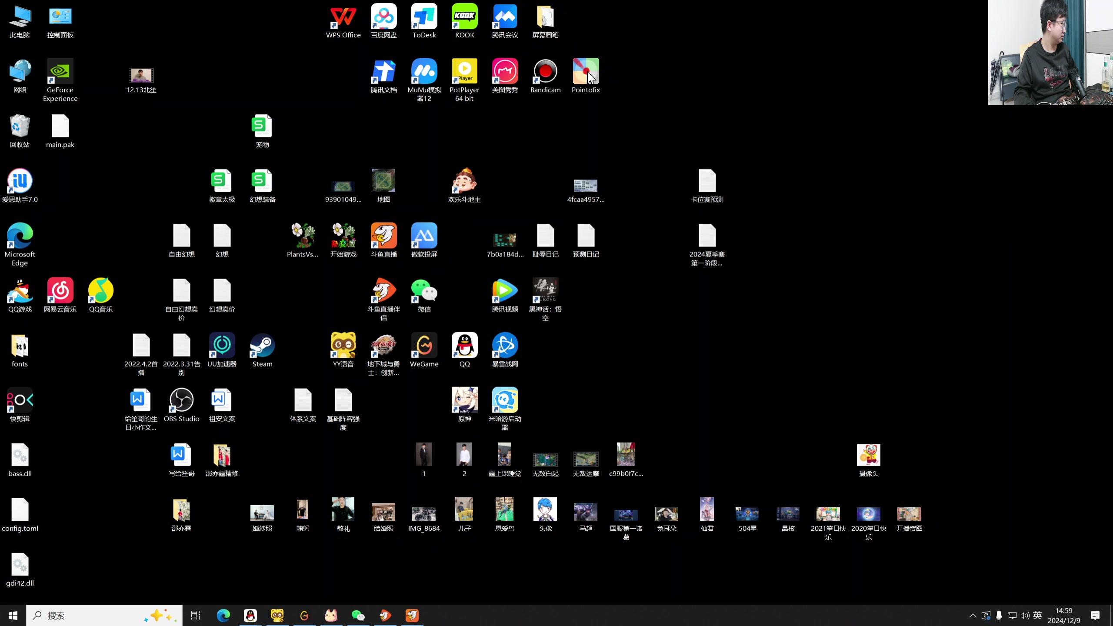The width and height of the screenshot is (1113, 626).
Task: Open the QQ音乐 shortcut
Action: [x=100, y=295]
